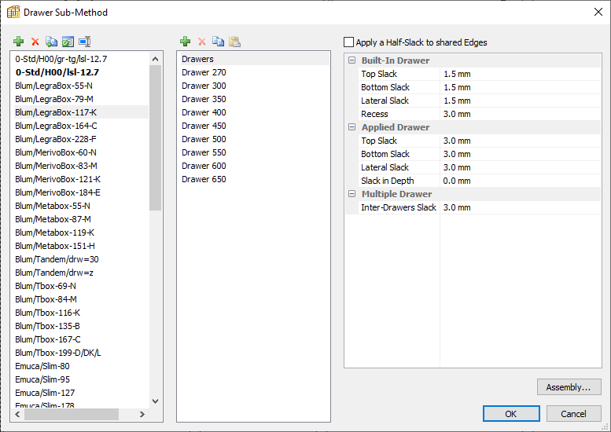Viewport: 611px width, 432px height.
Task: Close the Drawer Sub-Method dialog
Action: pos(598,12)
